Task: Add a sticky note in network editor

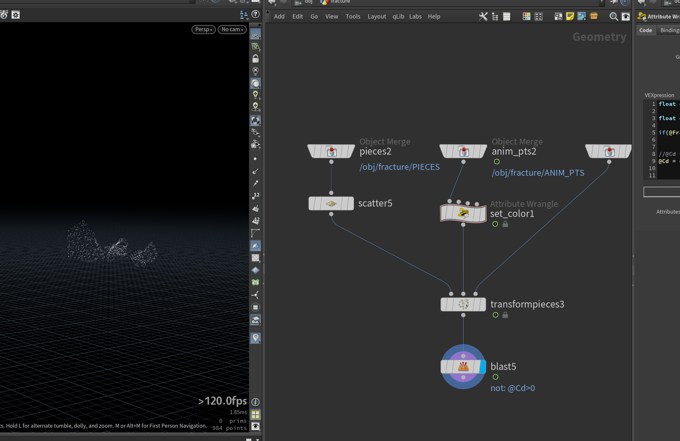Action: (x=570, y=17)
